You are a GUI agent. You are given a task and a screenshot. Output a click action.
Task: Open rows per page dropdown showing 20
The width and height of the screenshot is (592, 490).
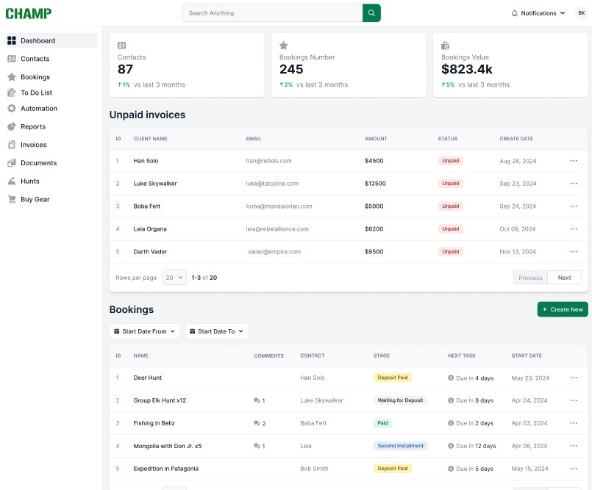pyautogui.click(x=174, y=278)
